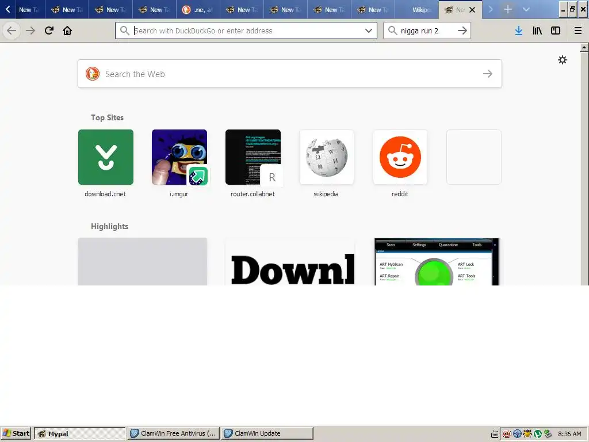
Task: Click the Top Sites section heading
Action: (107, 117)
